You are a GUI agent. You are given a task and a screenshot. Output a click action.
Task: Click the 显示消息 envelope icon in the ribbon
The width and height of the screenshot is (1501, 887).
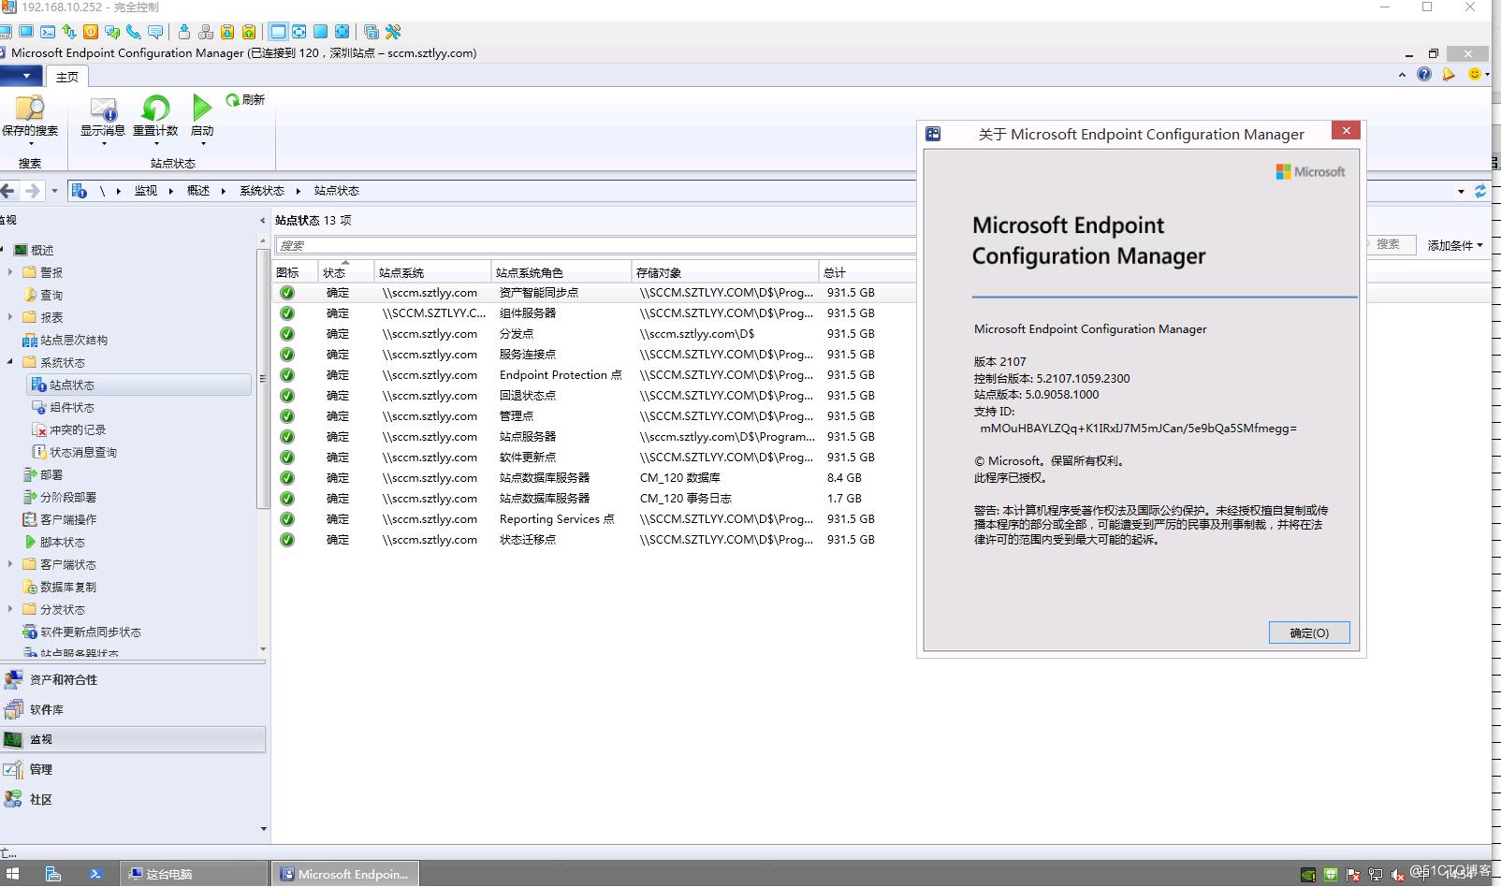point(103,108)
